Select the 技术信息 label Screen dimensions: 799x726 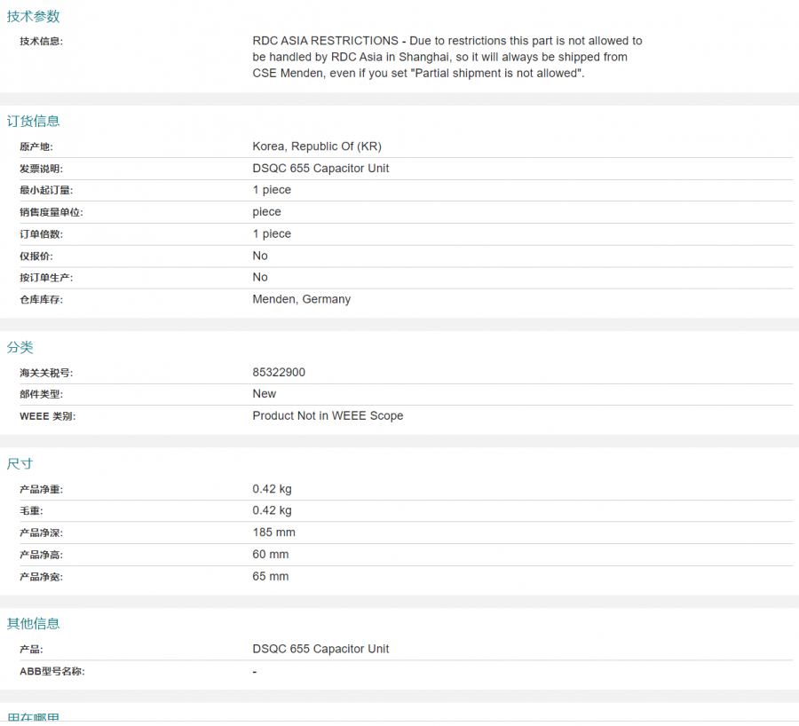tap(41, 41)
